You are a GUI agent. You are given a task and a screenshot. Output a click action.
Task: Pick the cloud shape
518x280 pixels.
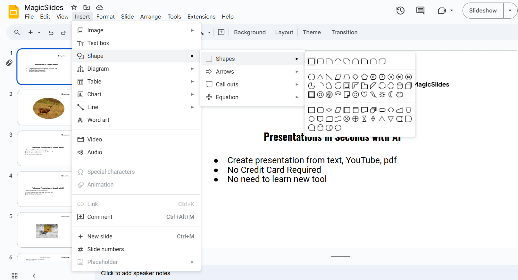click(400, 94)
